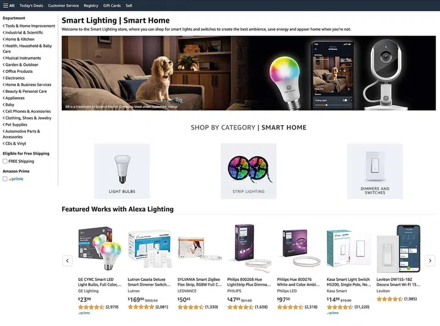Viewport: 440px width, 326px height.
Task: Tick the Amazon Prime checkbox
Action: point(5,179)
